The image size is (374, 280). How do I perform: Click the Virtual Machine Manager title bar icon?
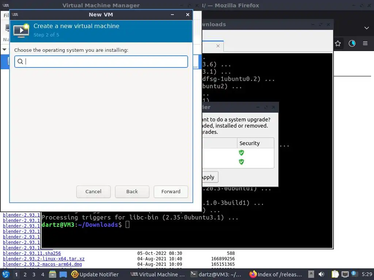tap(5, 5)
